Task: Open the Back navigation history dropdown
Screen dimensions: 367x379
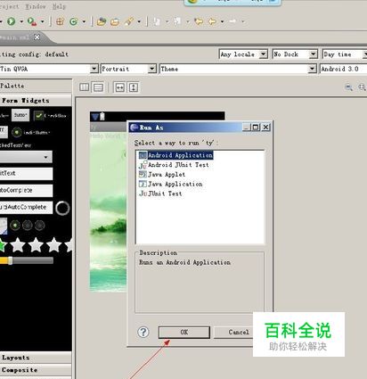Action: [x=222, y=21]
